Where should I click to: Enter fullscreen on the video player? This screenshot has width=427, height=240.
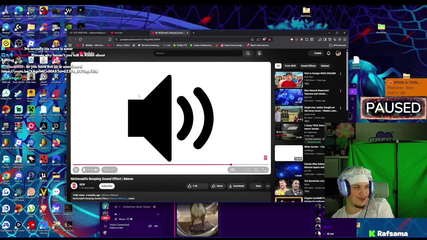[x=264, y=170]
